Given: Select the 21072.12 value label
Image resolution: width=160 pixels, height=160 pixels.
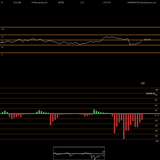Looking at the screenshot, I should pos(150,93).
